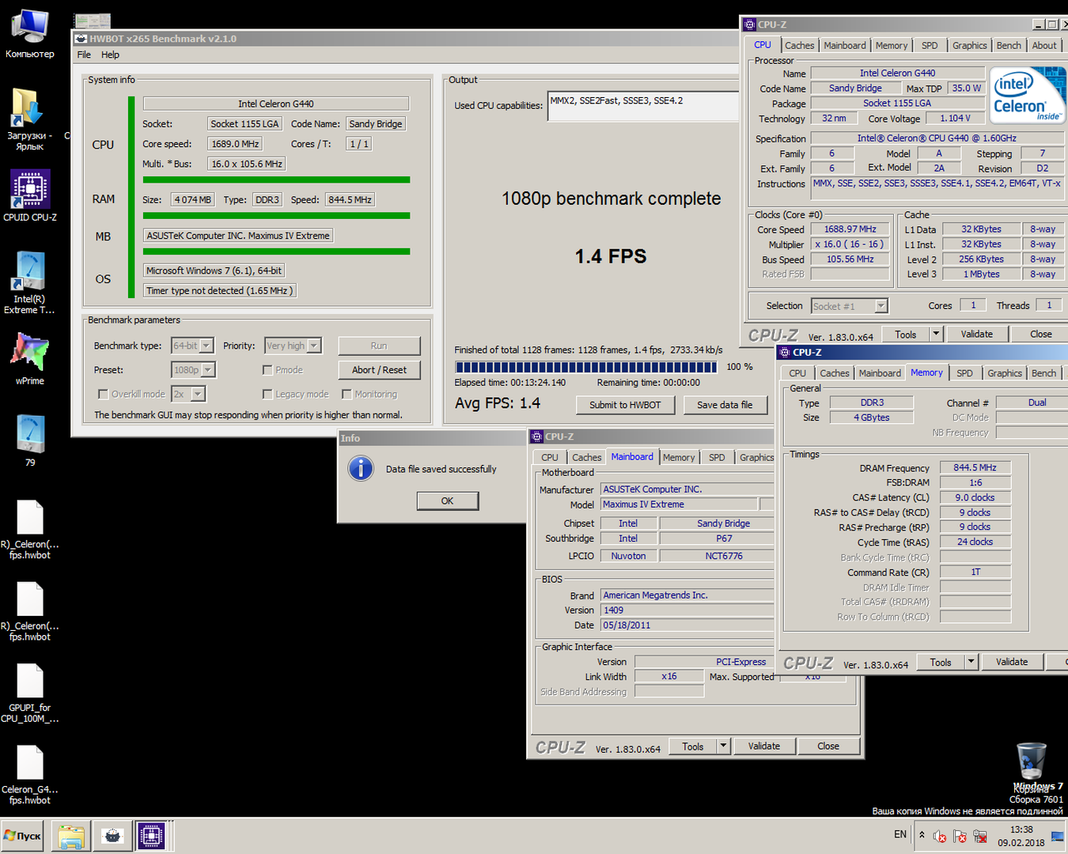Open the Preset 1080p dropdown
Screen dimensions: 1068x854
(194, 370)
